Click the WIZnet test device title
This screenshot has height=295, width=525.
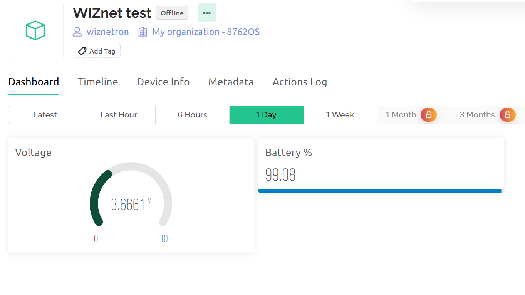[112, 13]
